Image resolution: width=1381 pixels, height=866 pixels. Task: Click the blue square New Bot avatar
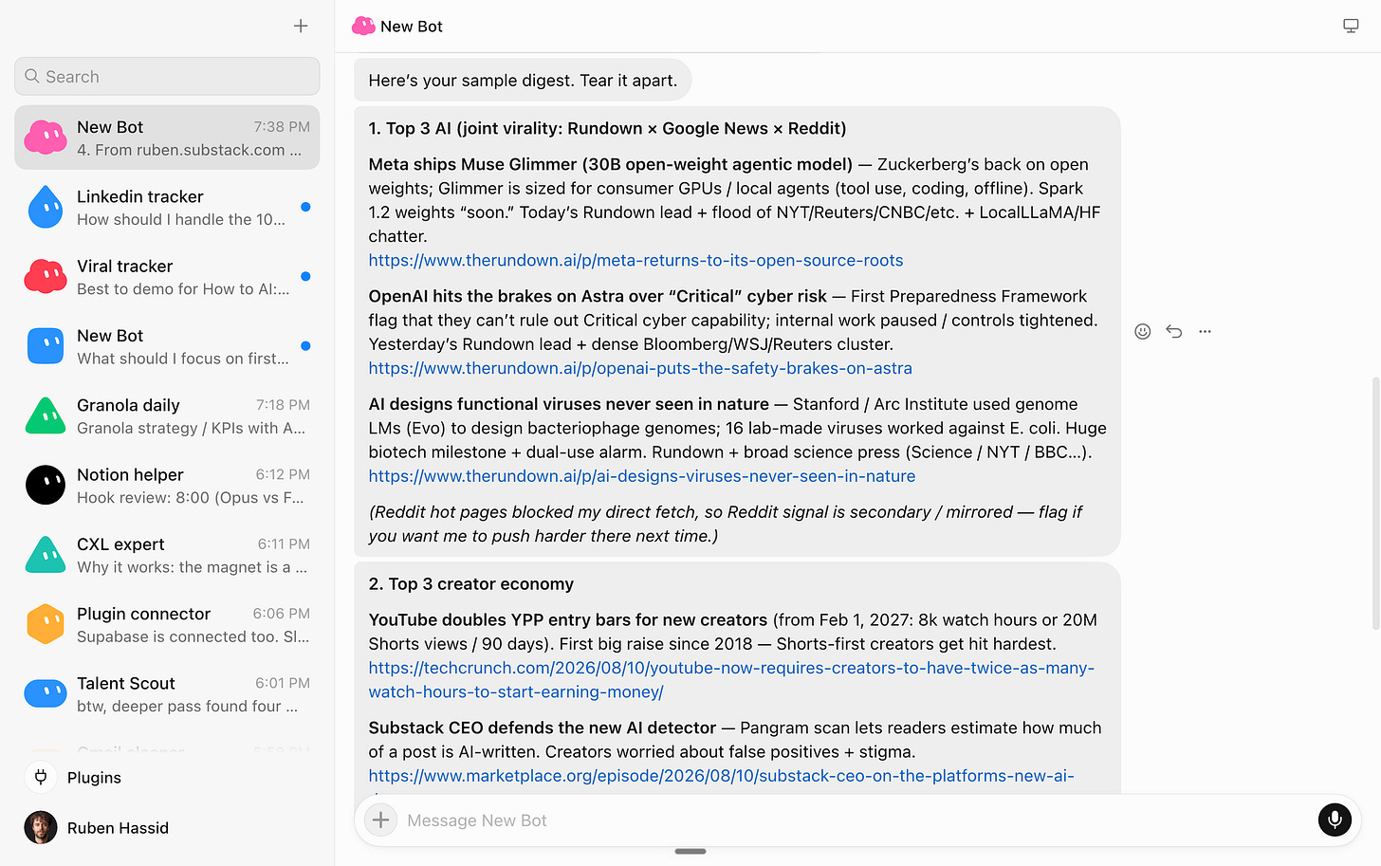[46, 346]
